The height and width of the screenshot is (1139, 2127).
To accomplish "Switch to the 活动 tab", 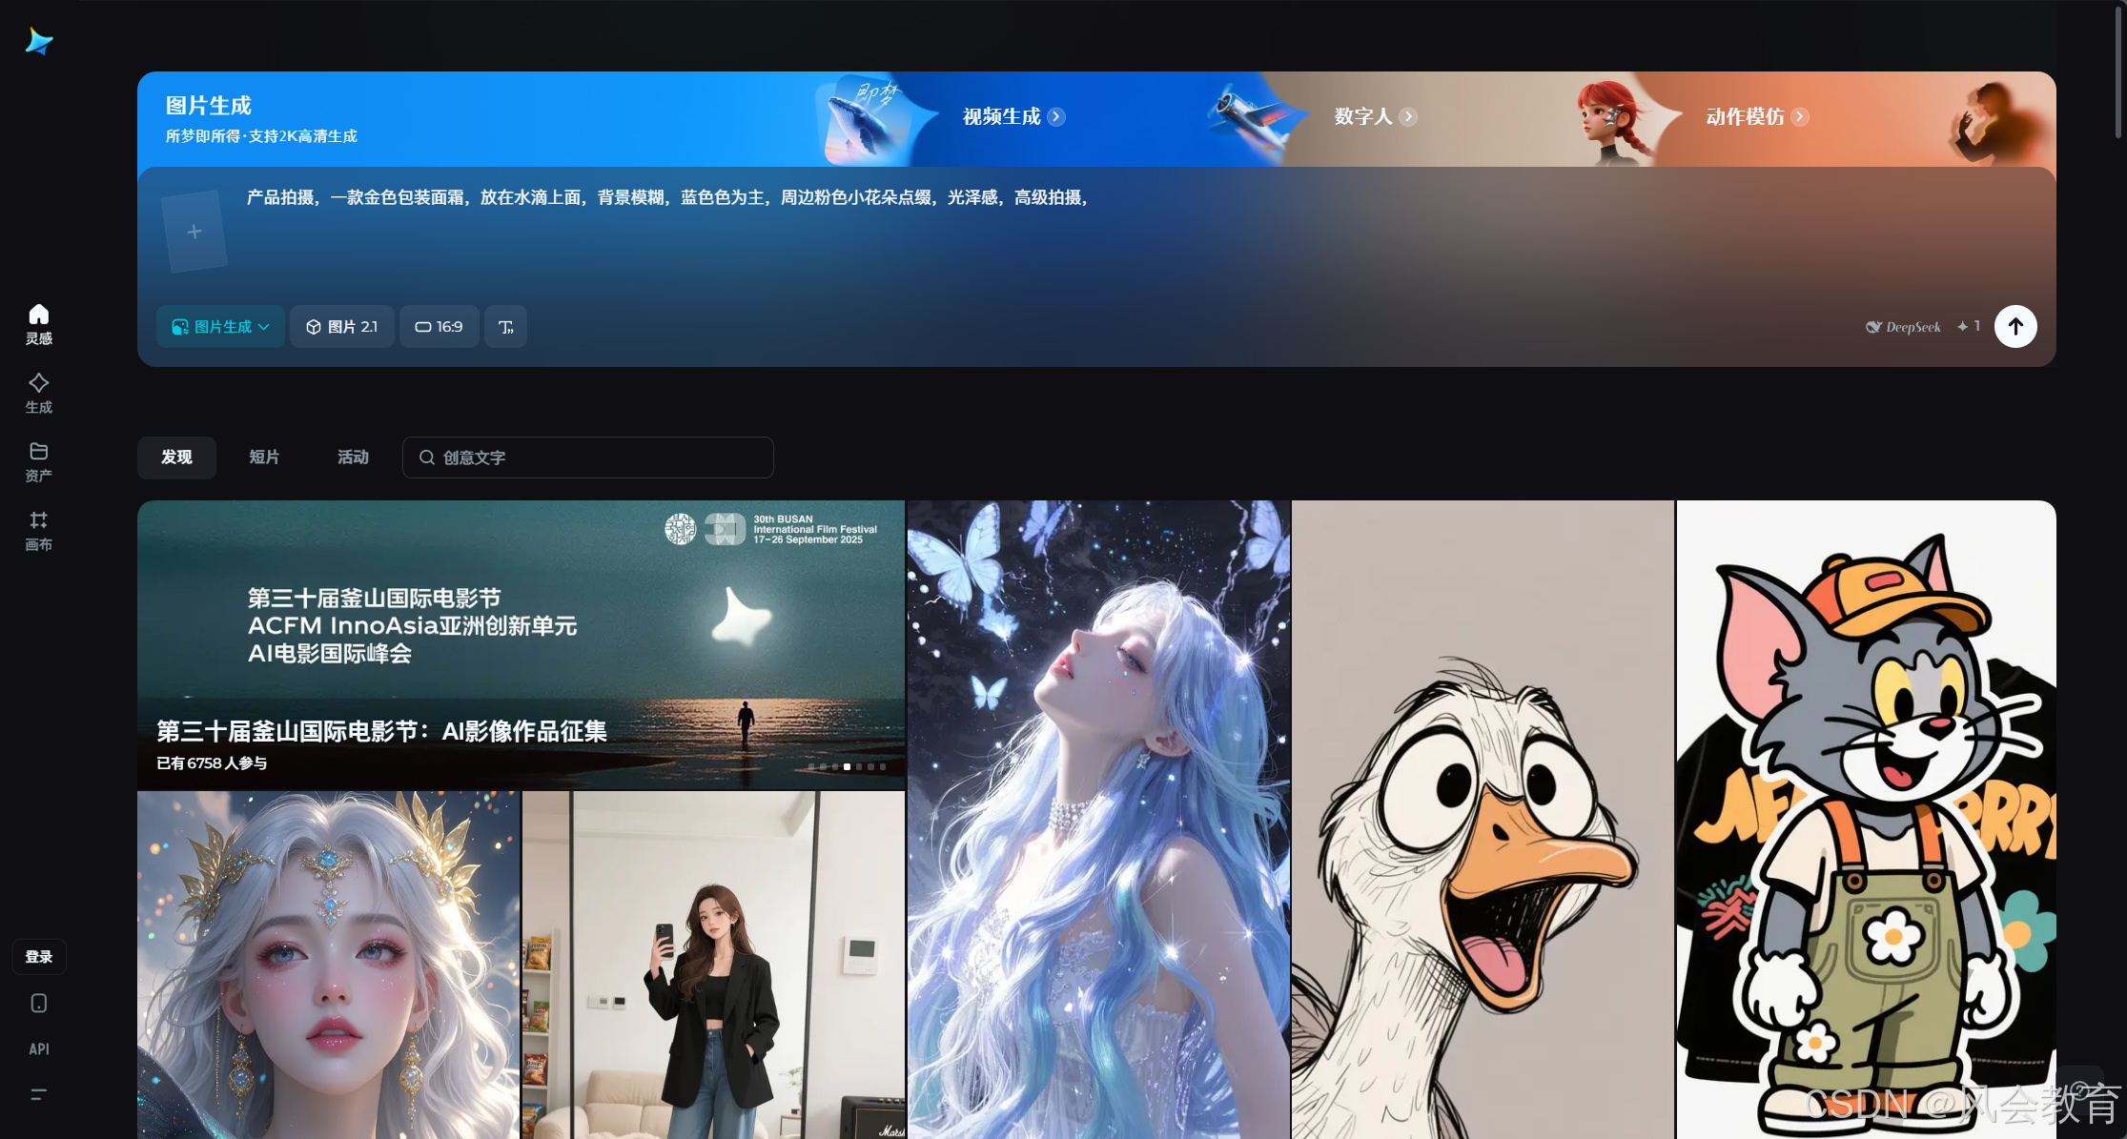I will (x=352, y=458).
